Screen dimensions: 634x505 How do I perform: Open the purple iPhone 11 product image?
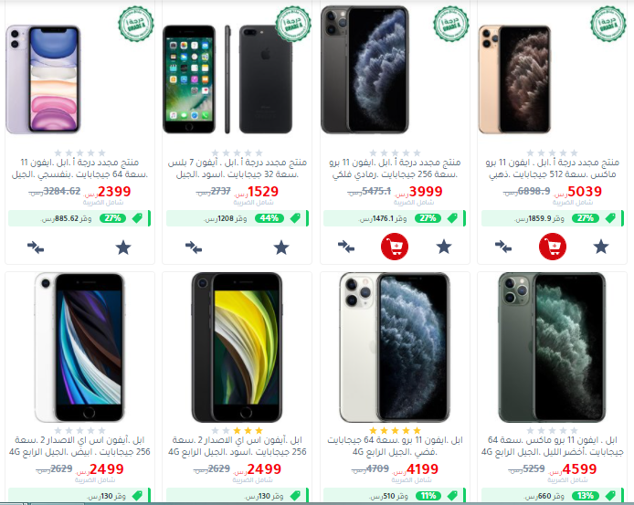tap(43, 79)
